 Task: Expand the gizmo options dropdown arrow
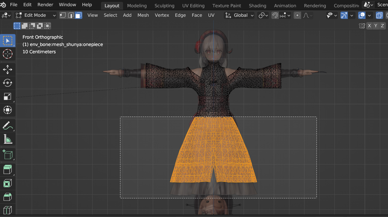(352, 15)
